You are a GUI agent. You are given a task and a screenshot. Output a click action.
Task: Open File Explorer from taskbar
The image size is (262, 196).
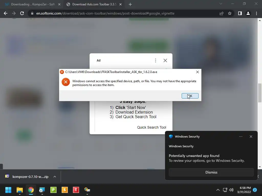(19, 190)
